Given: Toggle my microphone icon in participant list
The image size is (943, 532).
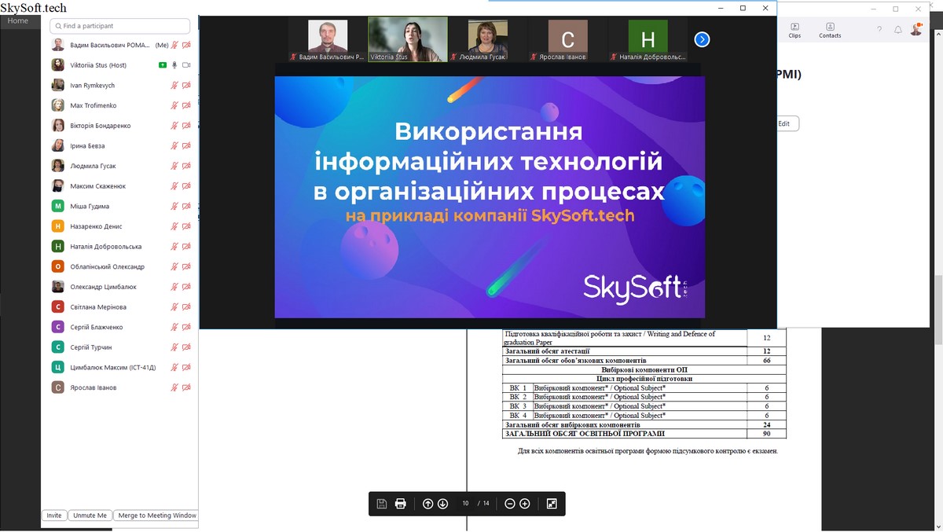Looking at the screenshot, I should [x=174, y=46].
